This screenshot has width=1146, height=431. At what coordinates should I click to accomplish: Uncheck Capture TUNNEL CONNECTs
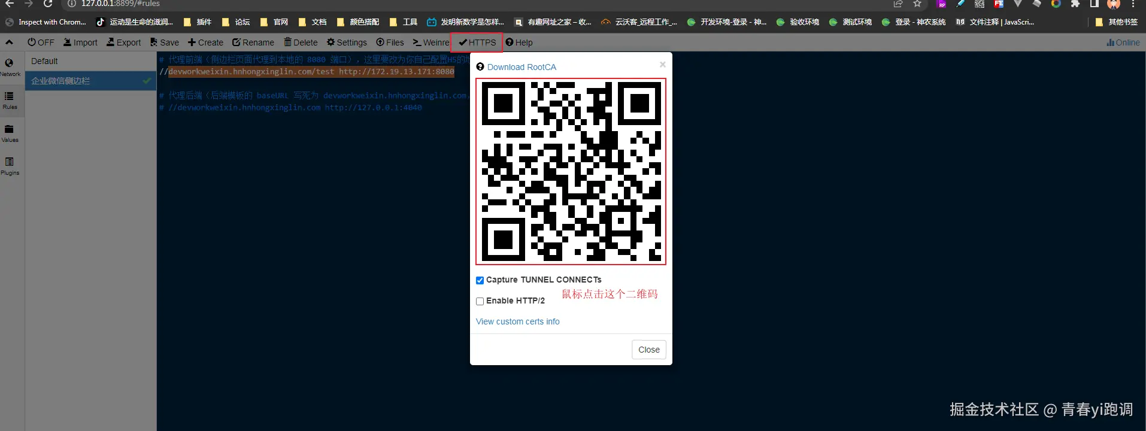click(480, 280)
